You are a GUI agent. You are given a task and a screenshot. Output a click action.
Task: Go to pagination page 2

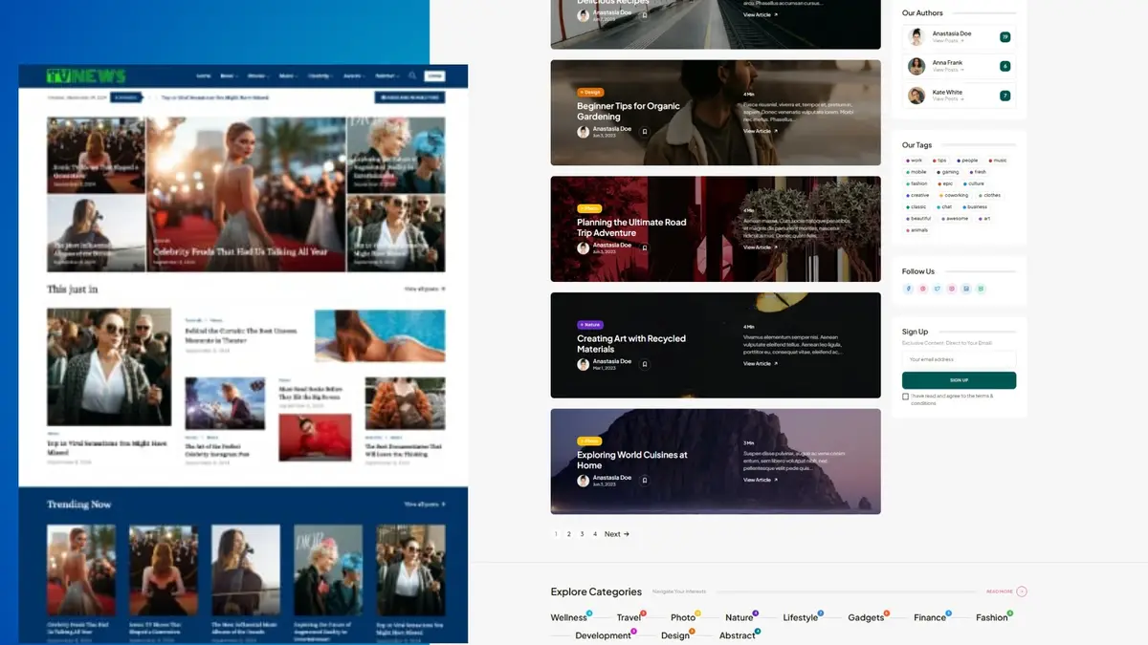[x=568, y=534]
